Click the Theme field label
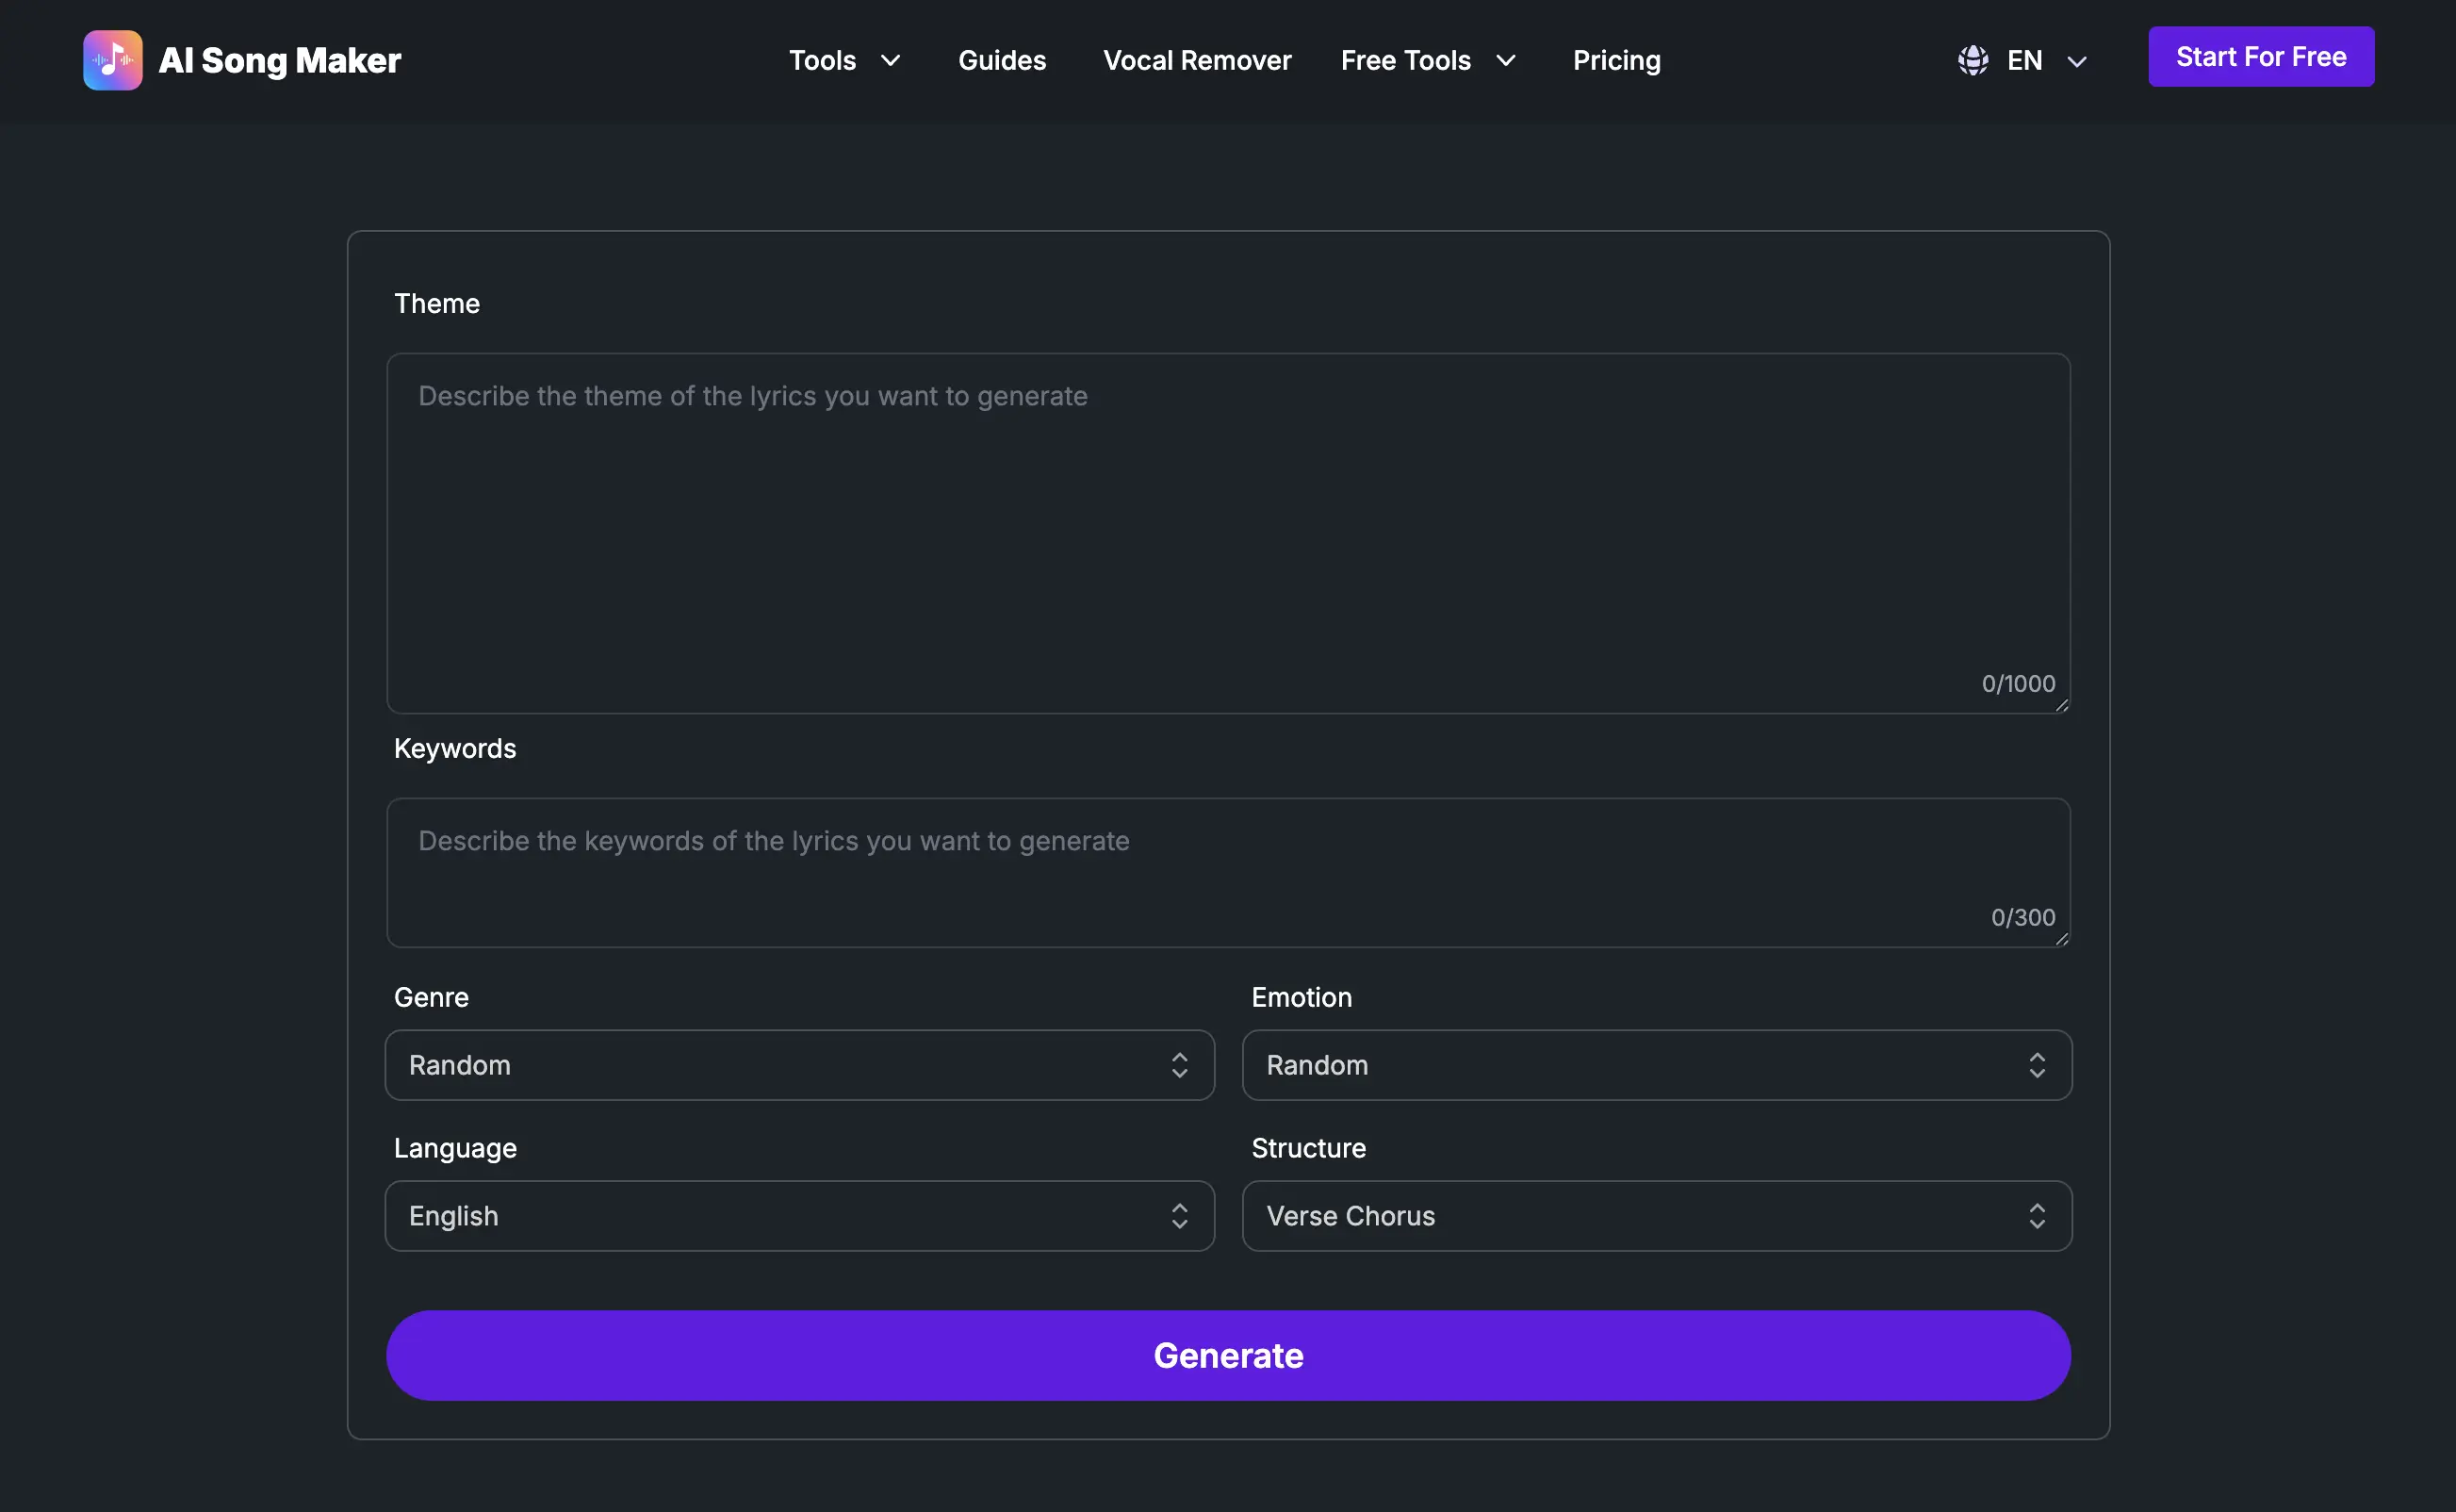 point(437,304)
